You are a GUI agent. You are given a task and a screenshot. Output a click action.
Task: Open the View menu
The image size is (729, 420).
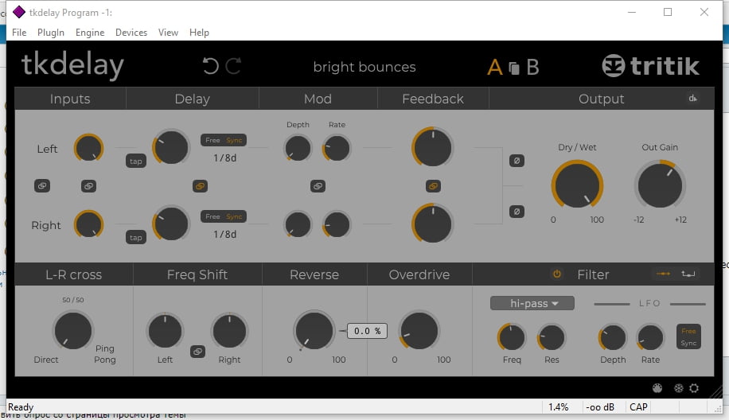point(168,33)
